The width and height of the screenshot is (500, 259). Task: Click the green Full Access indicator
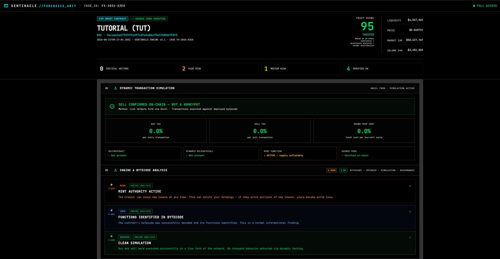point(485,6)
